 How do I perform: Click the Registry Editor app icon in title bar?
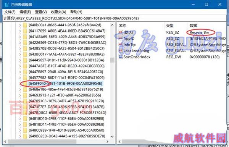(6, 5)
